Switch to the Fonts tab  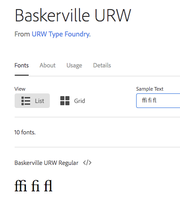(21, 66)
